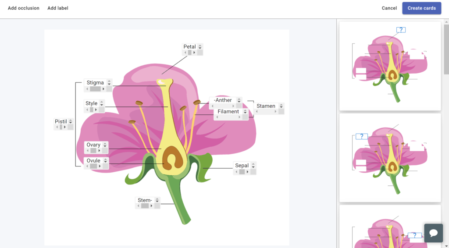Image resolution: width=449 pixels, height=248 pixels.
Task: Select the Ovule label text box
Action: 93,161
